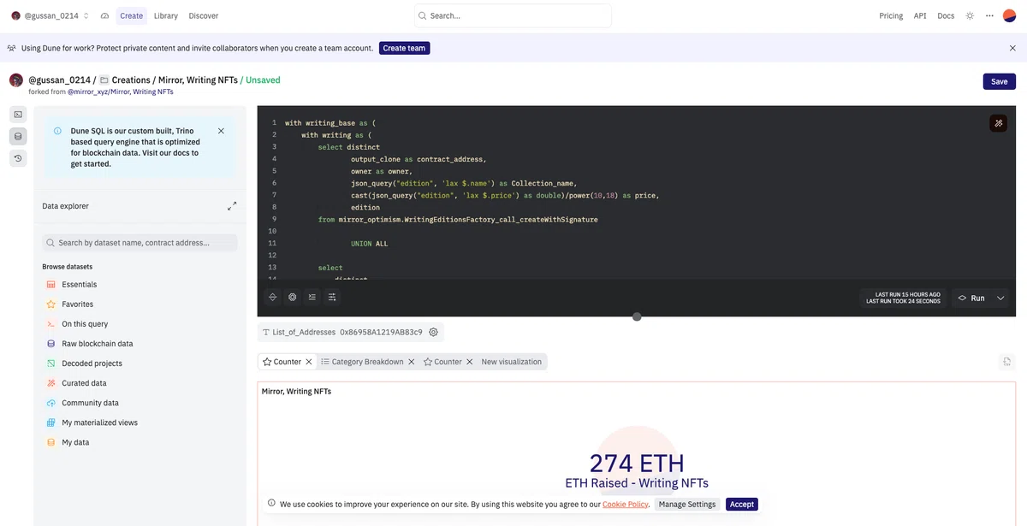The width and height of the screenshot is (1027, 526).
Task: Click the document icon beside visualization tabs
Action: (1006, 362)
